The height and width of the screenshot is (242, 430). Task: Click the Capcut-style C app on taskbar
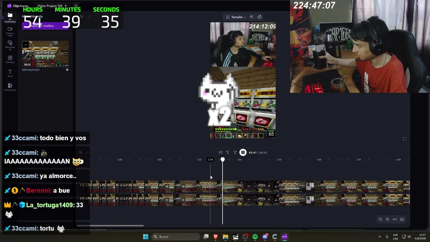275,237
